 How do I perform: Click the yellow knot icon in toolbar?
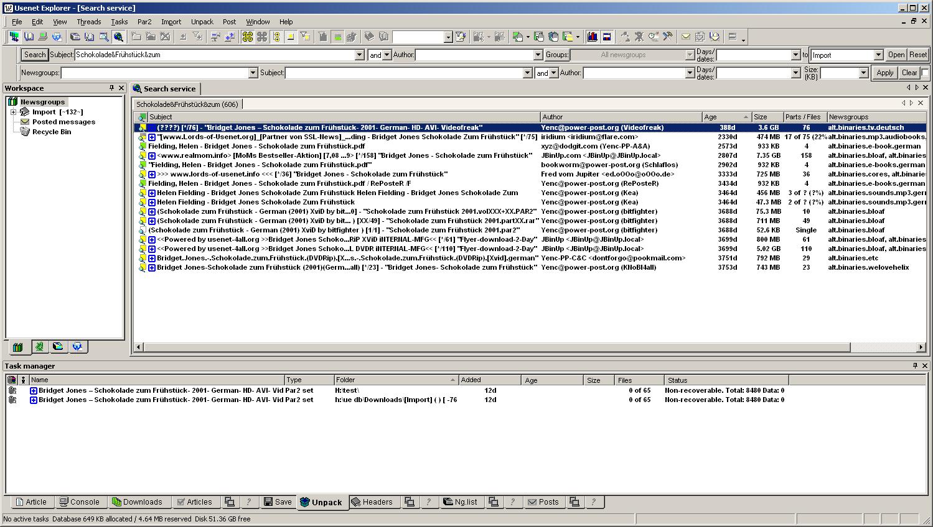247,37
